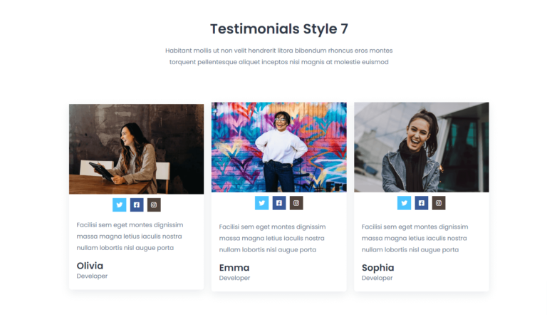This screenshot has width=547, height=322.
Task: Click Sophia's testimonial text
Action: [x=415, y=238]
